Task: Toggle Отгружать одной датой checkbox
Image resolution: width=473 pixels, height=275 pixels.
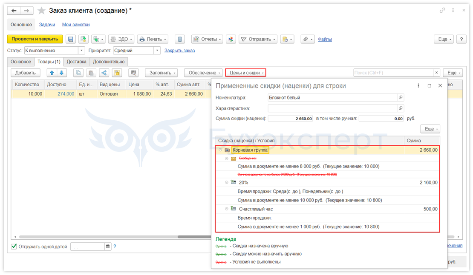Action: point(14,247)
